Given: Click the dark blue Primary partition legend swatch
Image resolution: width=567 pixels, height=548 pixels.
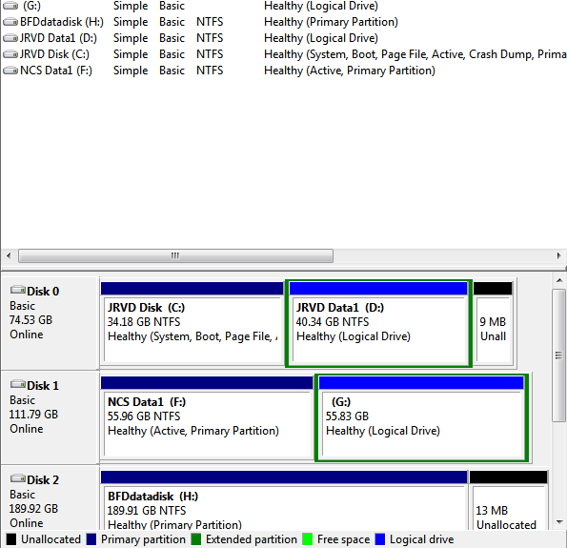Looking at the screenshot, I should pyautogui.click(x=91, y=539).
